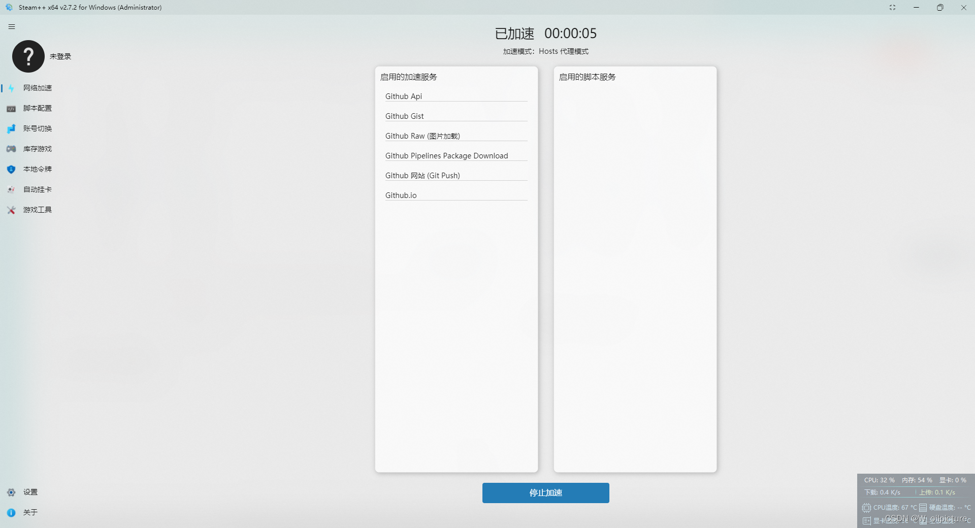975x528 pixels.
Task: Click the 00:00:05 elapsed timer
Action: click(570, 34)
